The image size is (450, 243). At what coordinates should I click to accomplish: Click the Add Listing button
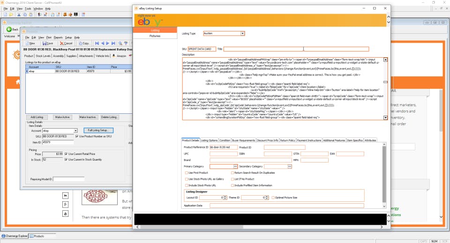tap(37, 117)
